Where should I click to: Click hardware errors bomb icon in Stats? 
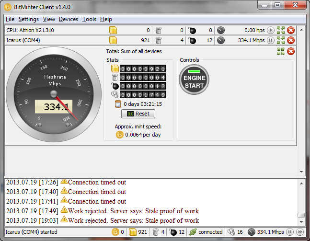click(115, 86)
